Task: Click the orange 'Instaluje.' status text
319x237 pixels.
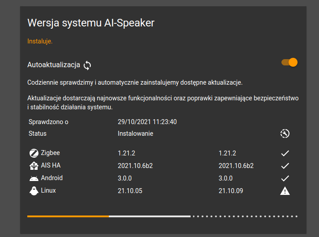Action: 40,41
